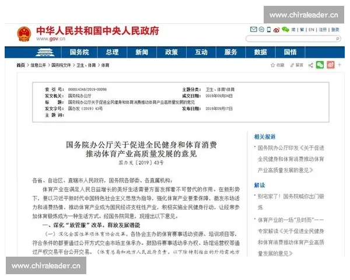Click the 发布日期 value 2019年09月17日
The image size is (350, 280).
click(x=219, y=108)
